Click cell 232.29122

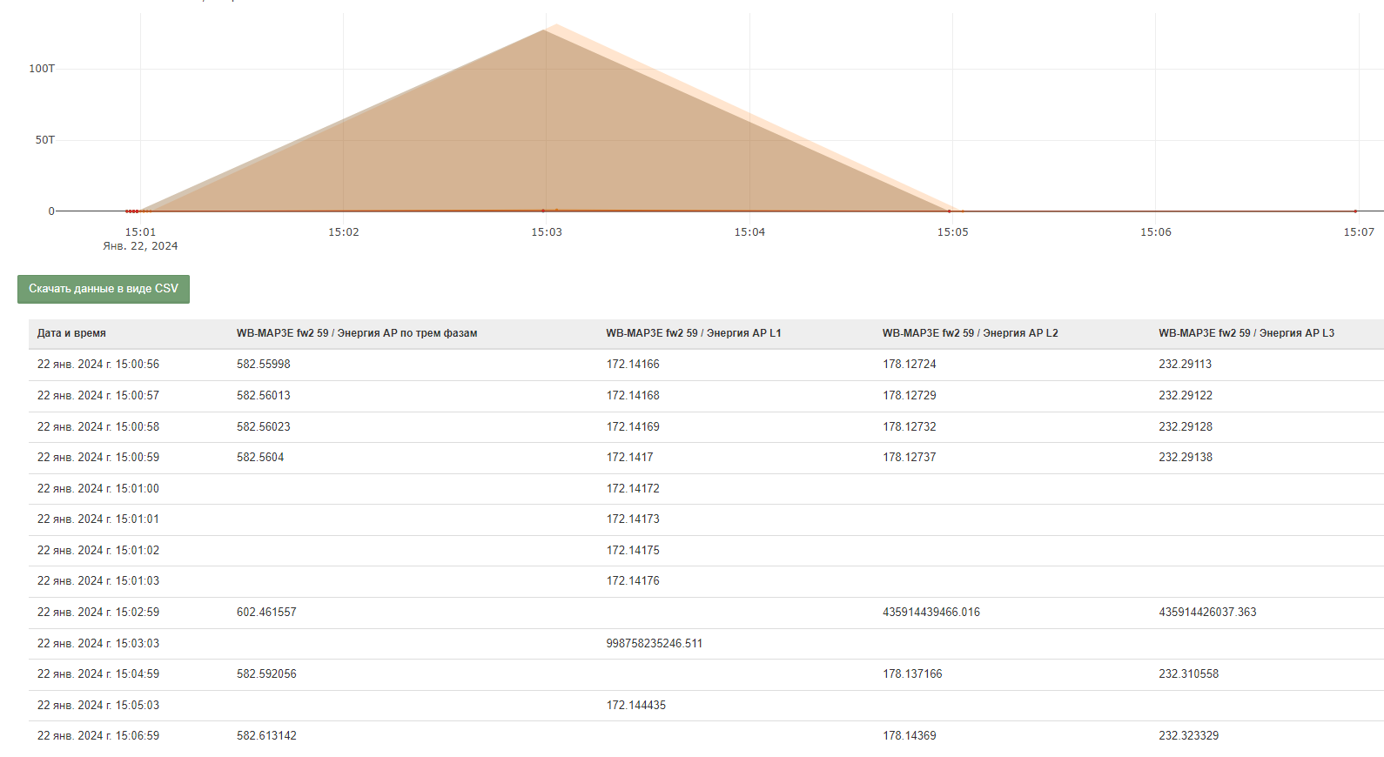[x=1186, y=396]
